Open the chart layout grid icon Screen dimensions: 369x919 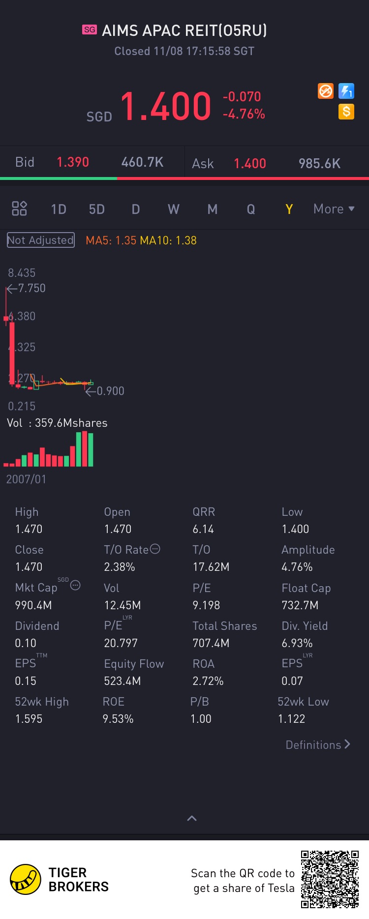tap(19, 208)
